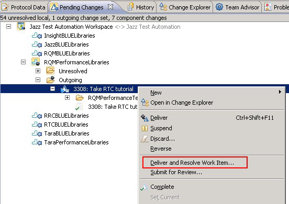
Task: Click the RRCBLUELibraries component icon
Action: (x=37, y=116)
